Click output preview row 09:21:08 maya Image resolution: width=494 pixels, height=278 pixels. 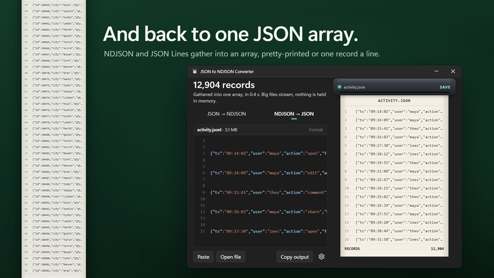394,171
